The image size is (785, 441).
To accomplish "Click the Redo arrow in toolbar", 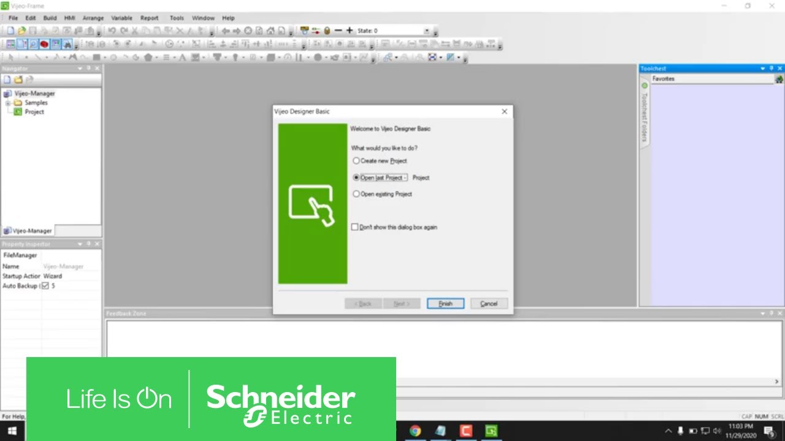I will click(x=124, y=31).
